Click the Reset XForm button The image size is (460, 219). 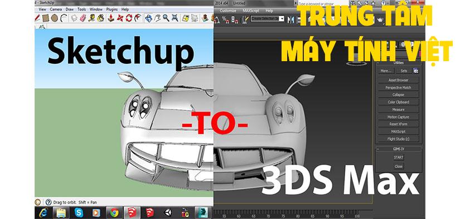(x=398, y=124)
